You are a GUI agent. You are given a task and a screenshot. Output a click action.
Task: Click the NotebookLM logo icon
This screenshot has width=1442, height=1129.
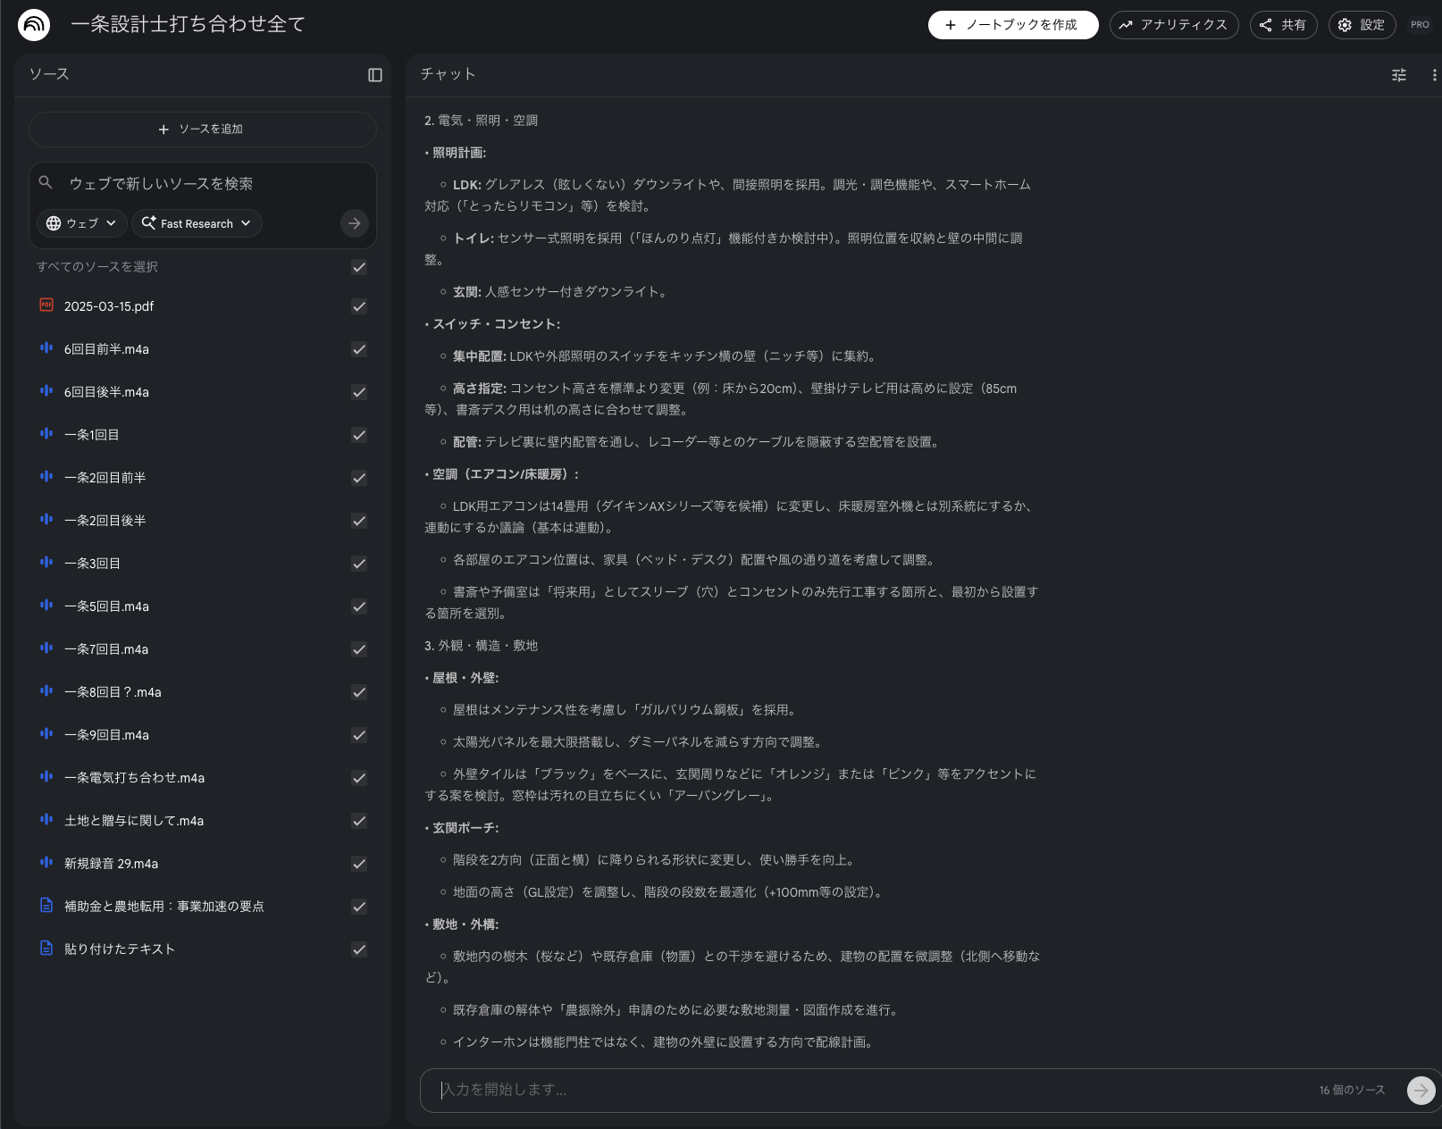coord(34,25)
